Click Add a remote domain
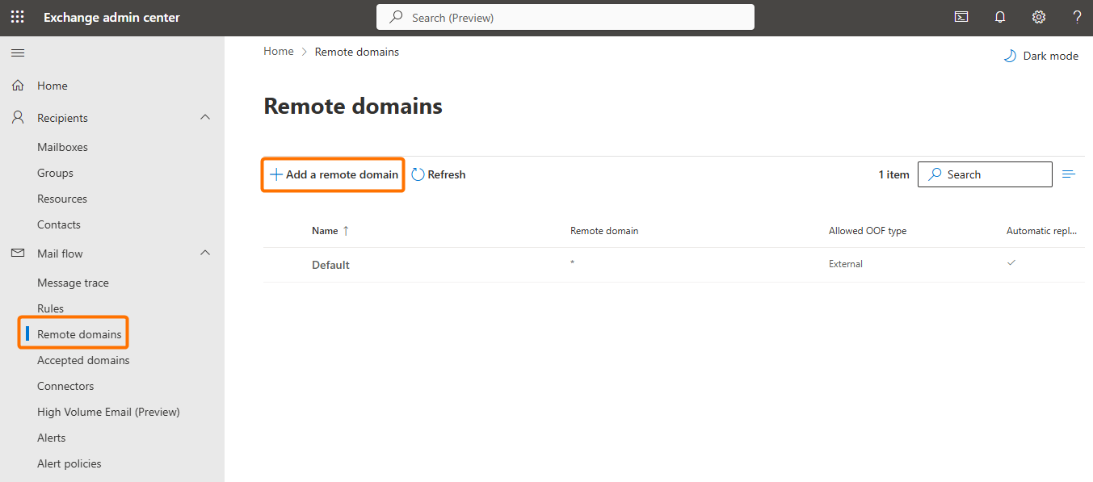 point(334,174)
